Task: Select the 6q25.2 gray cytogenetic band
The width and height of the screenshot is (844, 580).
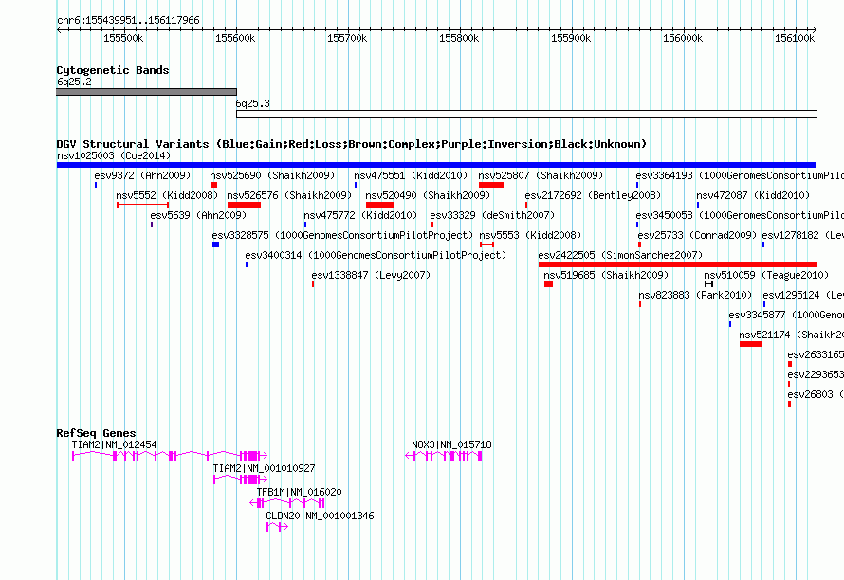Action: click(146, 92)
